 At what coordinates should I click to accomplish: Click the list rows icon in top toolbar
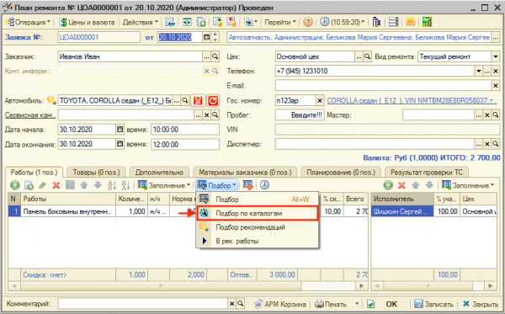[x=393, y=22]
